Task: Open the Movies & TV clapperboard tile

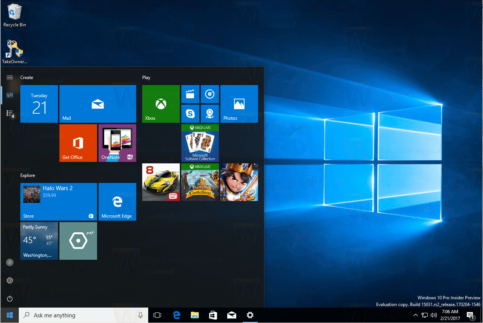Action: (190, 94)
